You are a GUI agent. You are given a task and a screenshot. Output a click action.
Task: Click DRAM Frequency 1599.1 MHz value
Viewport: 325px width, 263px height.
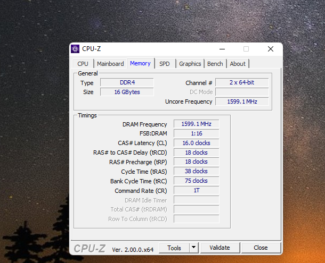[x=196, y=124]
